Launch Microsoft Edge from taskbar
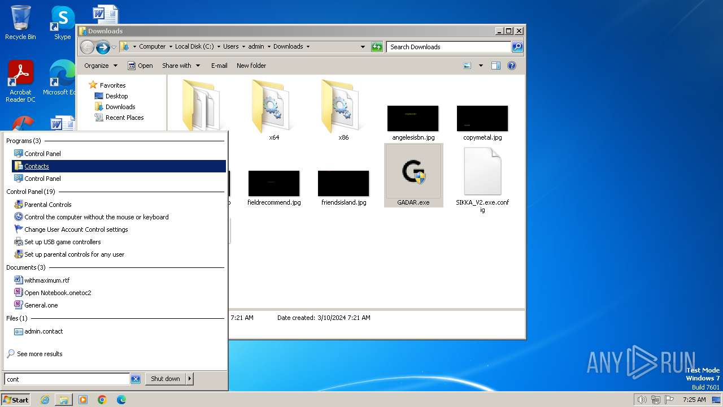Image resolution: width=723 pixels, height=407 pixels. coord(121,400)
